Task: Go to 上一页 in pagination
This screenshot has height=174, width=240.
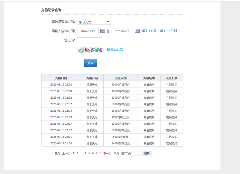Action: [66, 153]
